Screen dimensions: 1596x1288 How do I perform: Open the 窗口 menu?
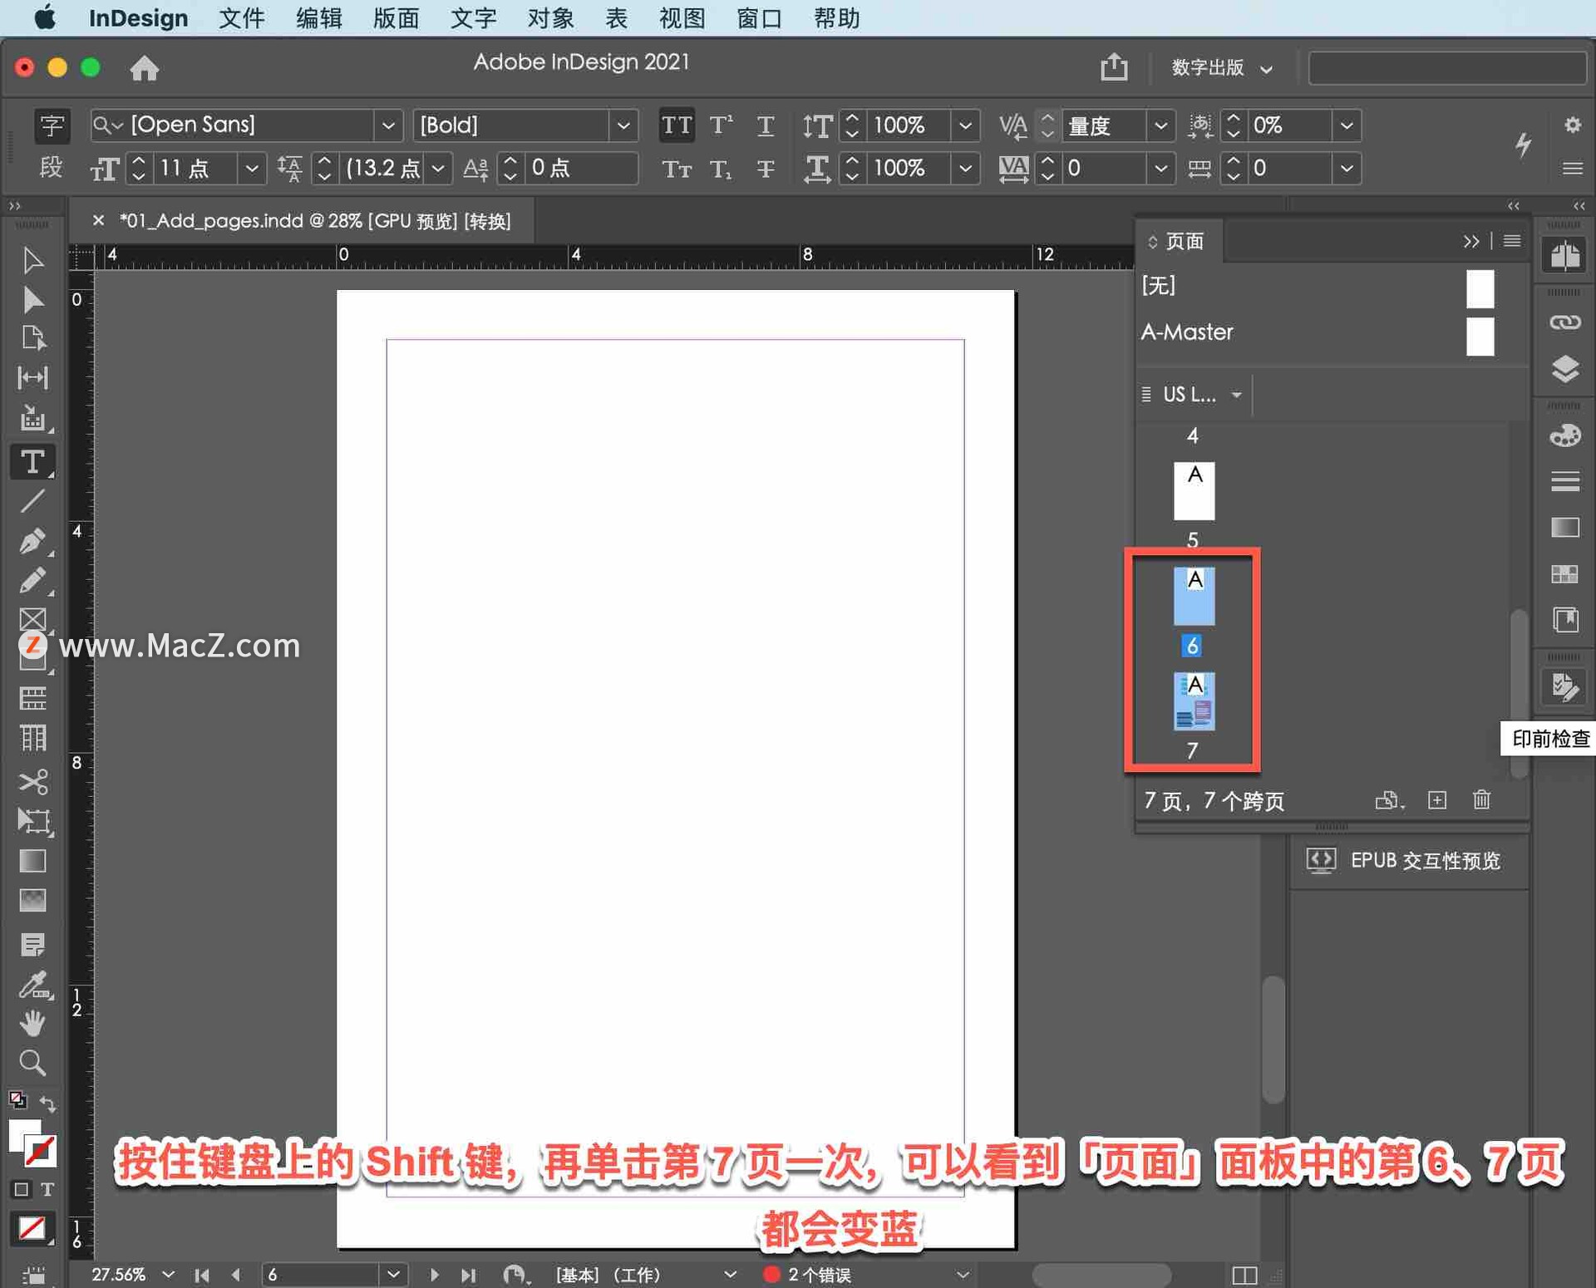click(x=759, y=18)
